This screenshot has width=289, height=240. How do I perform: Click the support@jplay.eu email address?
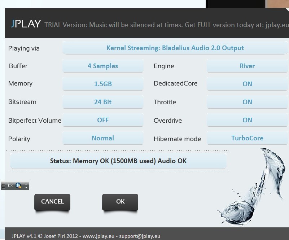[x=140, y=236]
